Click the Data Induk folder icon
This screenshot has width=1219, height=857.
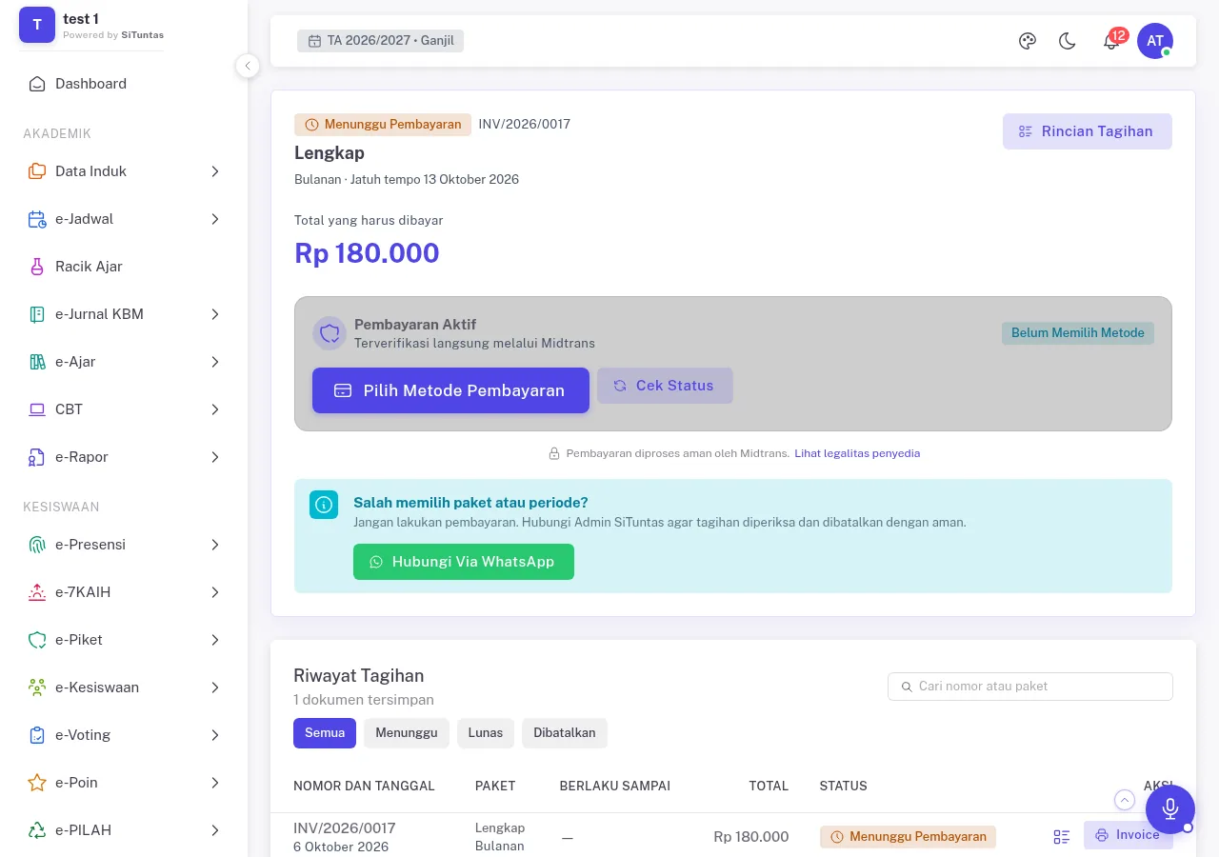point(37,171)
